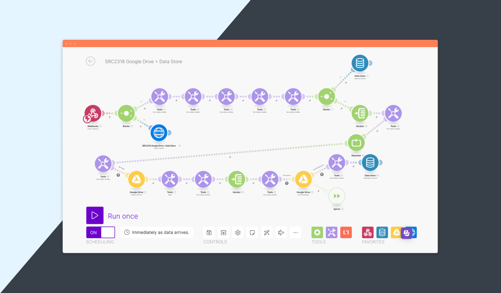Click the HTTP module label SRC2318 Google Drive > Data Store
This screenshot has height=293, width=501.
(x=159, y=146)
